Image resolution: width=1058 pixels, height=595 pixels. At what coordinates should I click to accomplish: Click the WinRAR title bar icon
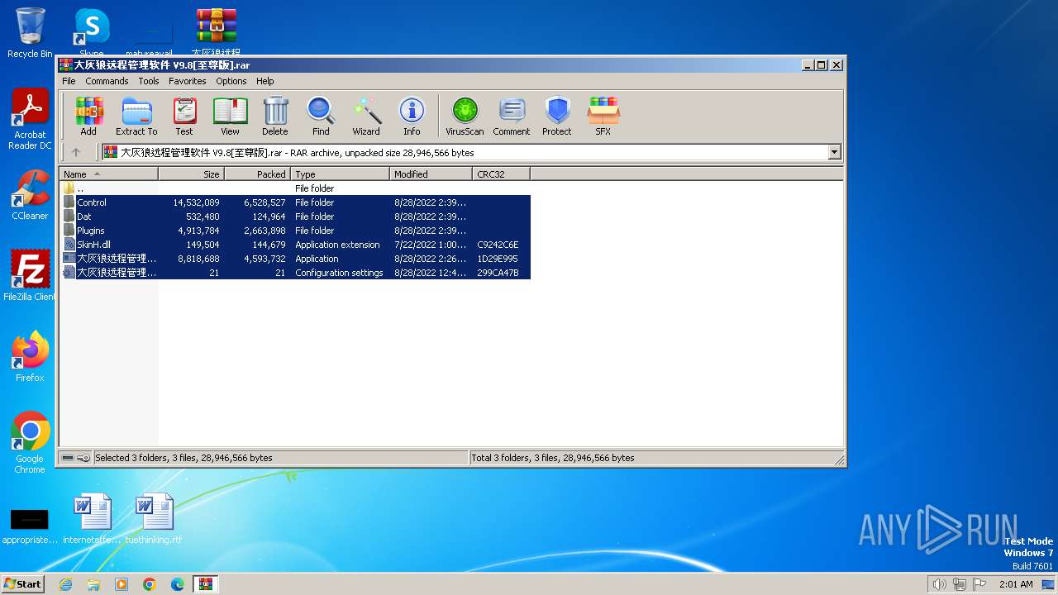point(66,64)
